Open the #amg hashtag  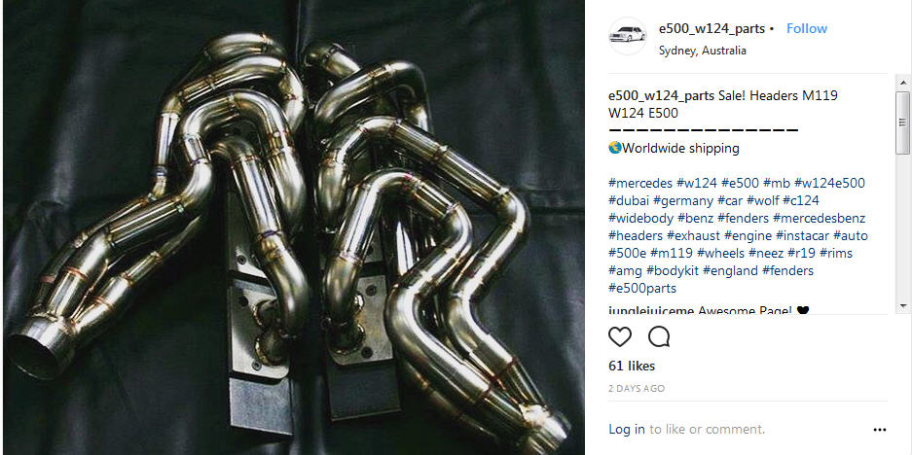[x=625, y=271]
